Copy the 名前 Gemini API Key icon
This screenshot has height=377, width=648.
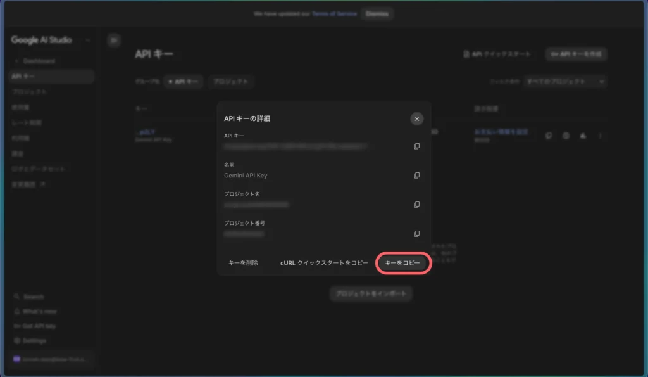(416, 176)
